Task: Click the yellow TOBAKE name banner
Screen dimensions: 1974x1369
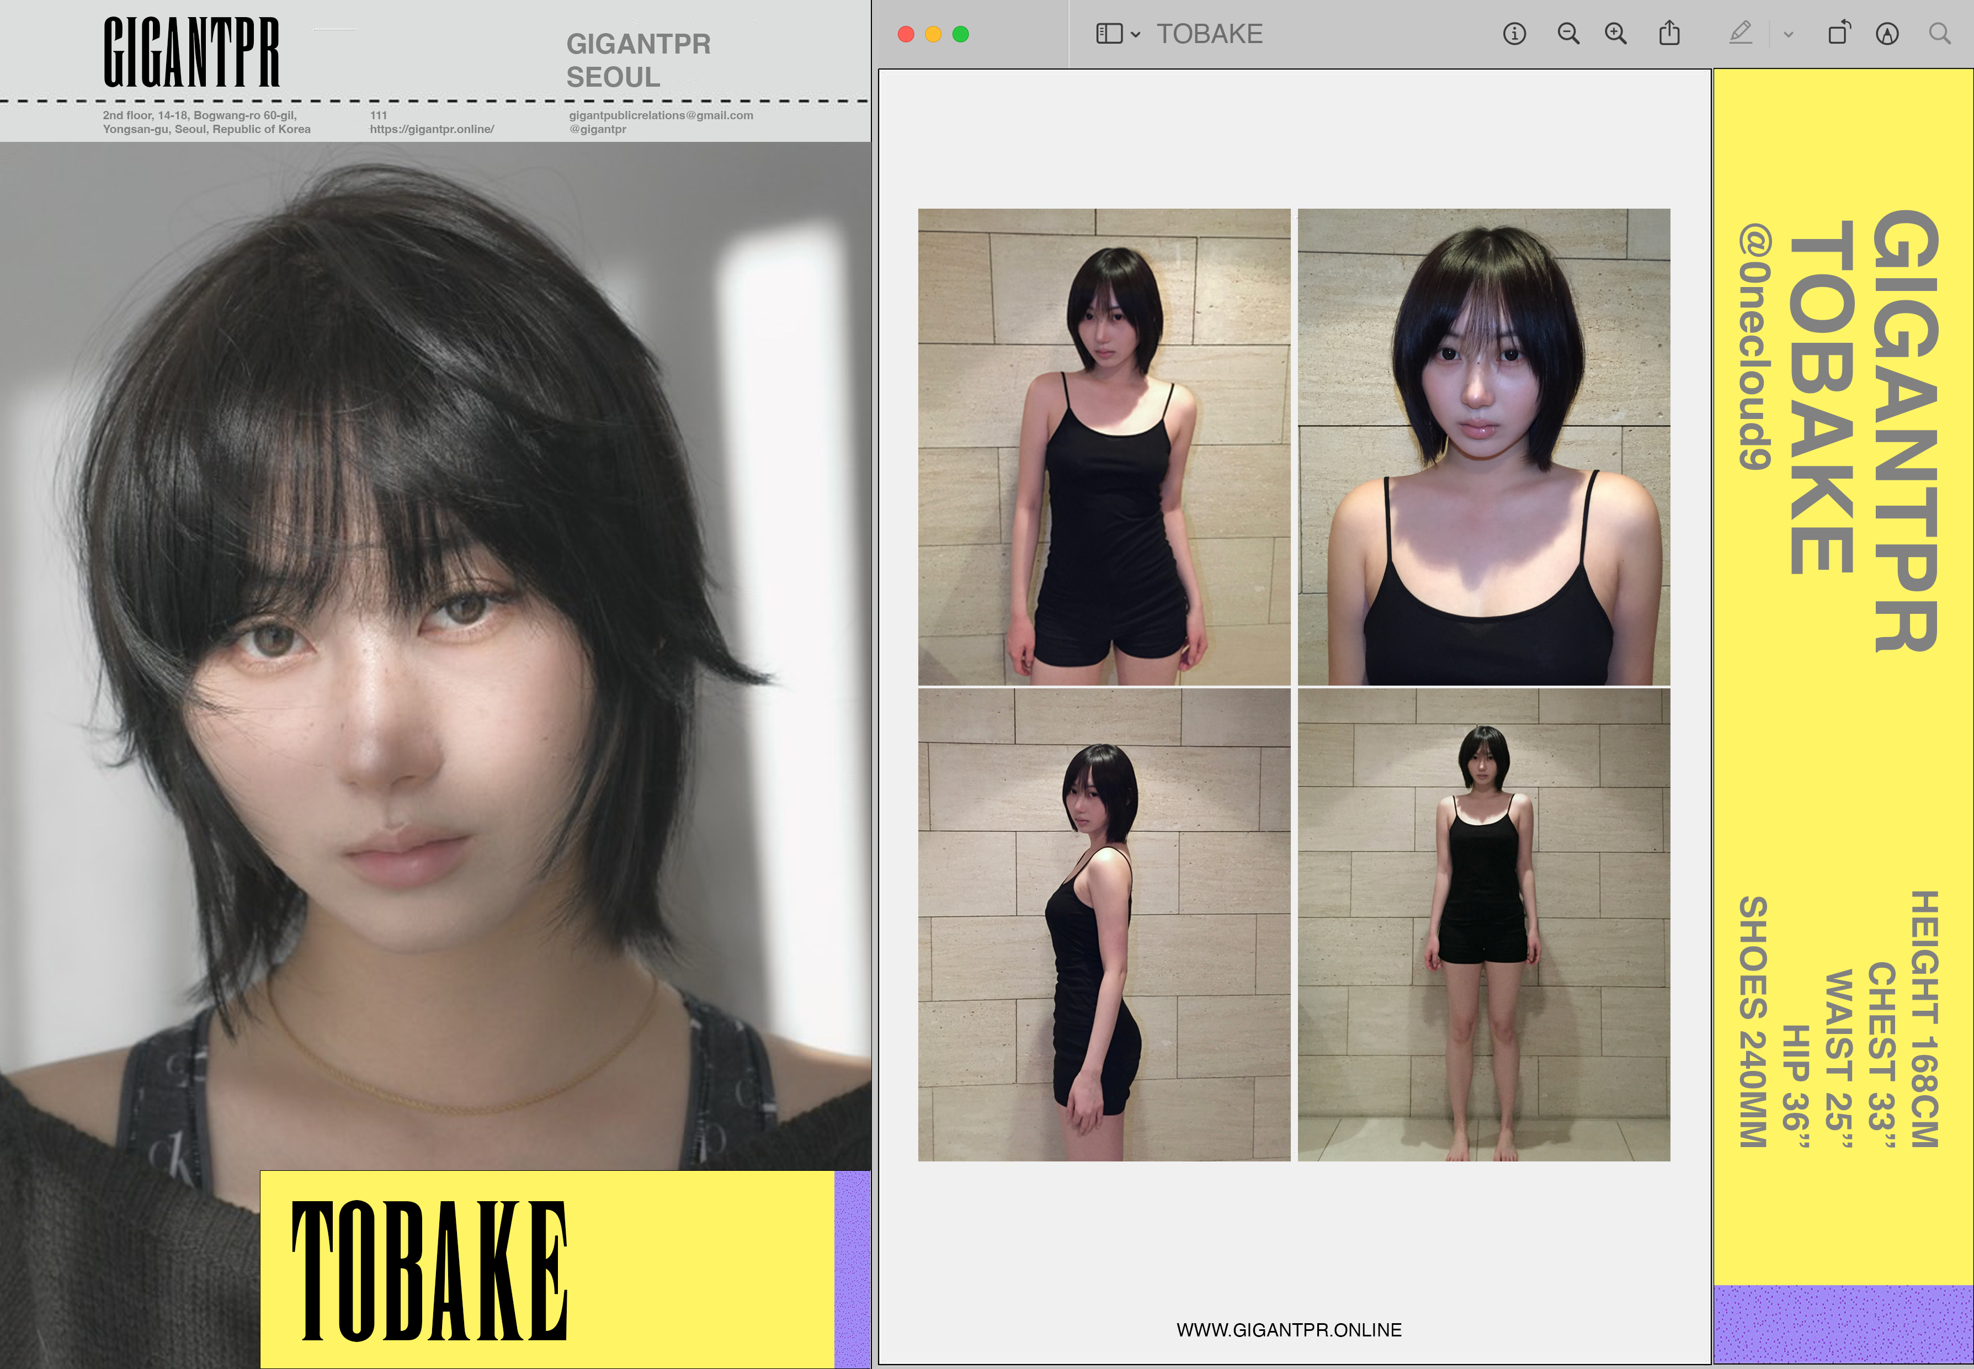Action: tap(546, 1270)
